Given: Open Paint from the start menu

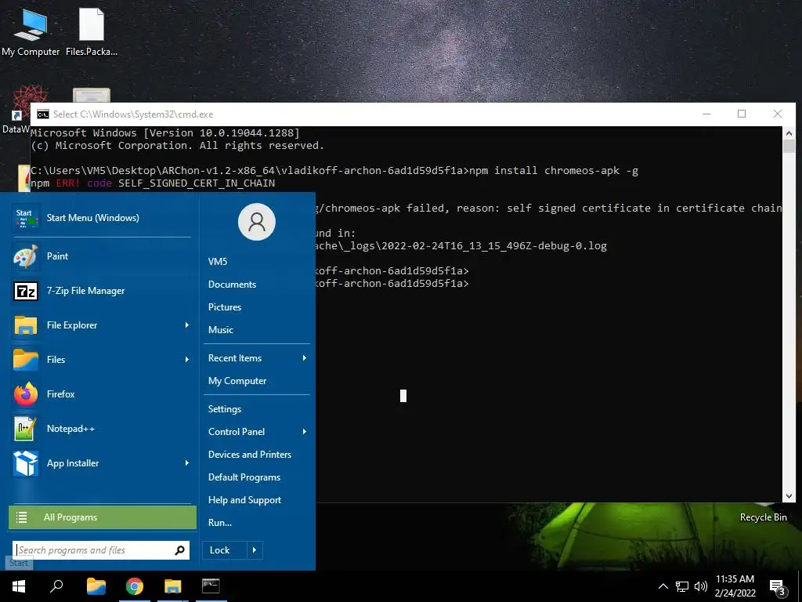Looking at the screenshot, I should [101, 256].
